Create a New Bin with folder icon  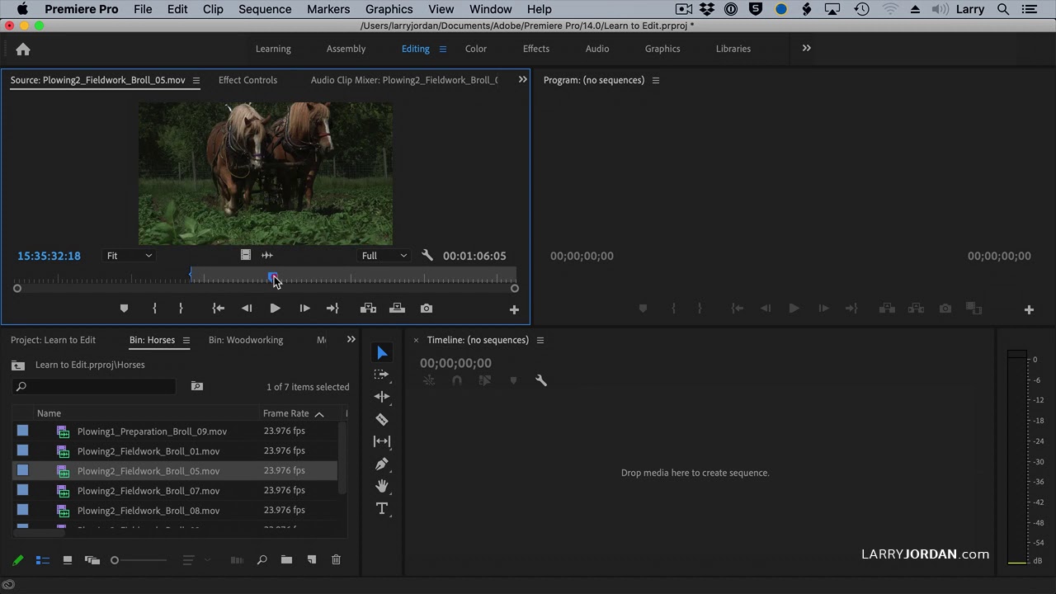pos(286,560)
